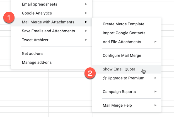Open Tweet Archiver add-on menu

coord(52,40)
